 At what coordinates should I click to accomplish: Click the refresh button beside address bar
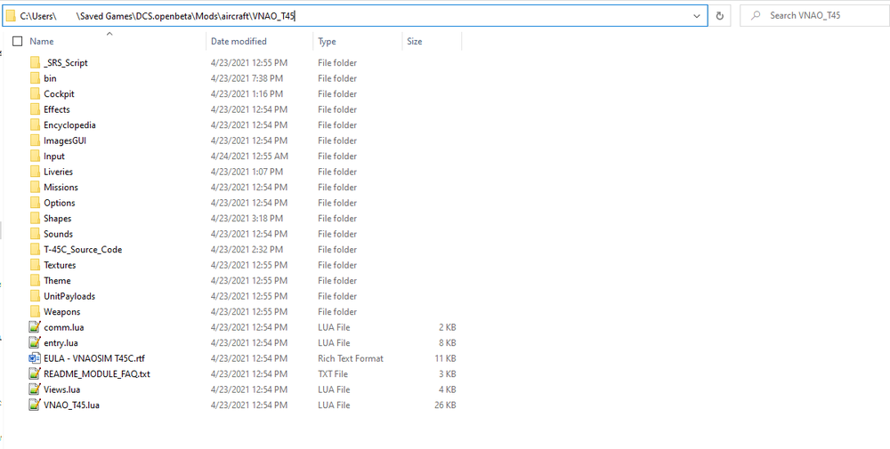coord(720,16)
